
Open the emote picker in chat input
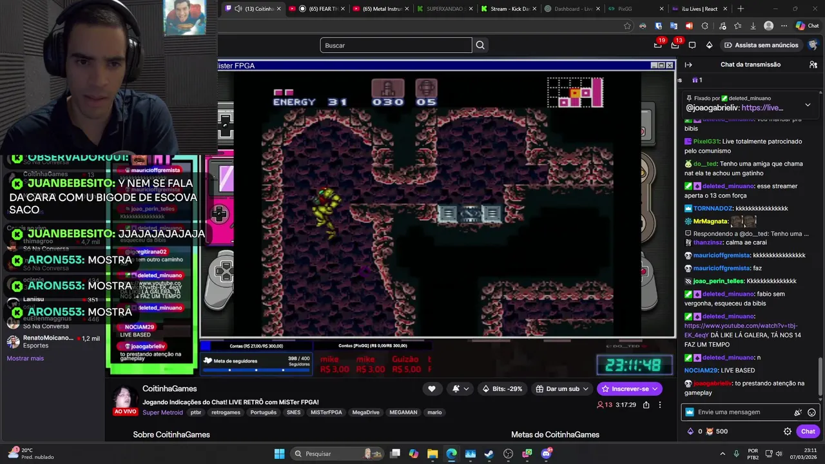[811, 412]
